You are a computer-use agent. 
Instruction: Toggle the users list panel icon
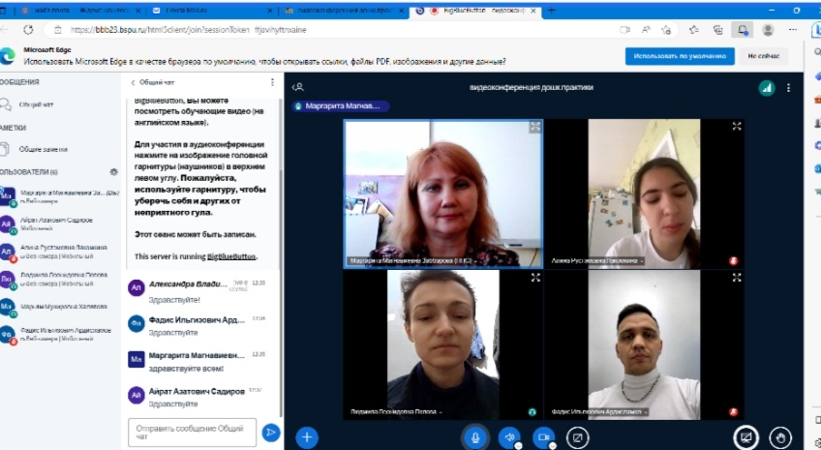[298, 87]
